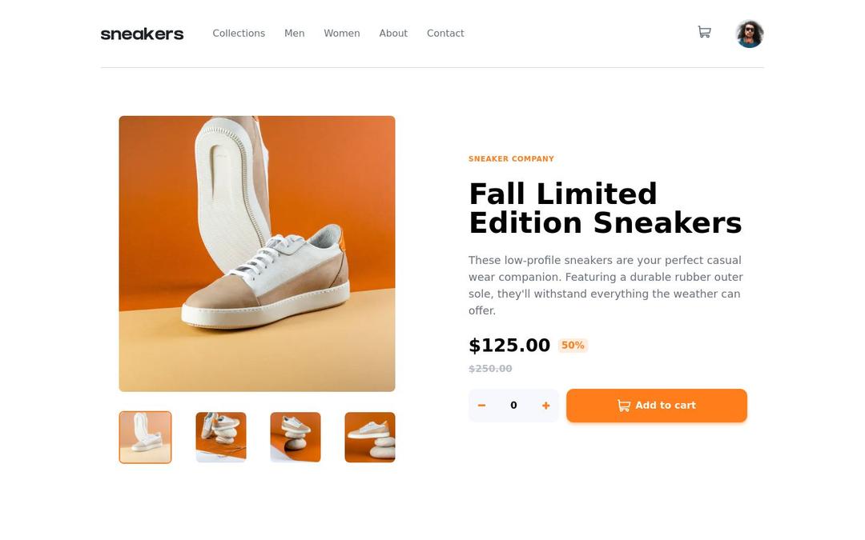Open the About page link

point(393,34)
